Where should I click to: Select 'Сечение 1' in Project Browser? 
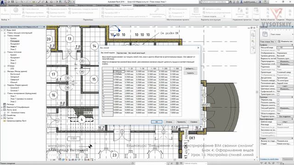pos(15,91)
